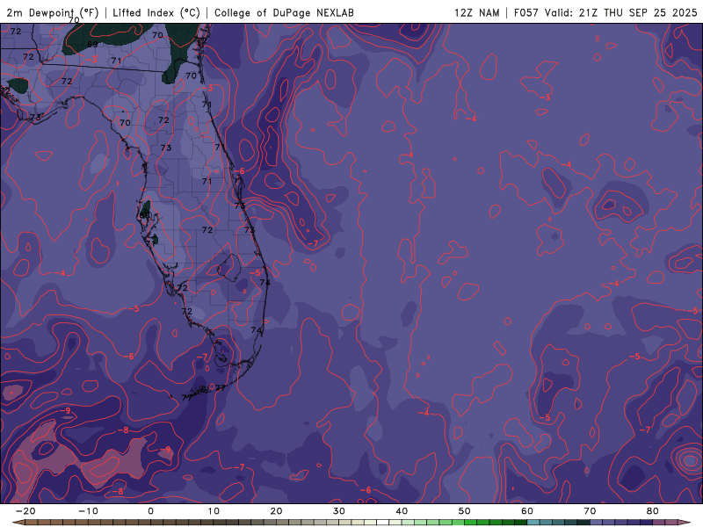
Task: Click the 'Valid: 21Z THU SEP 25 2025' text
Action: pyautogui.click(x=621, y=12)
